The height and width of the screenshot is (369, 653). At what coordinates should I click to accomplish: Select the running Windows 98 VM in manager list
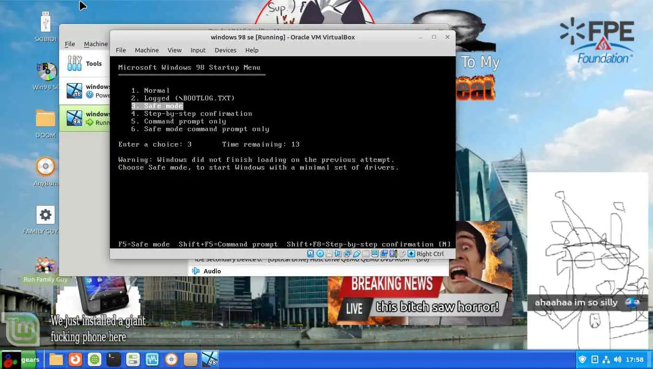click(85, 118)
